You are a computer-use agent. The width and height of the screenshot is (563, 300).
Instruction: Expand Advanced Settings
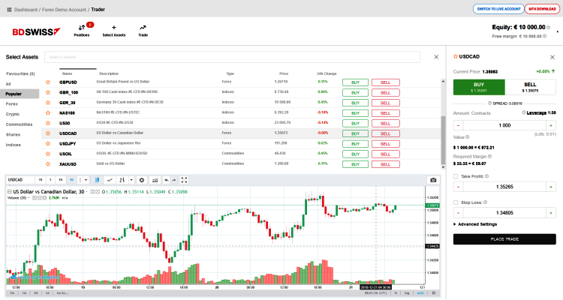(x=475, y=224)
